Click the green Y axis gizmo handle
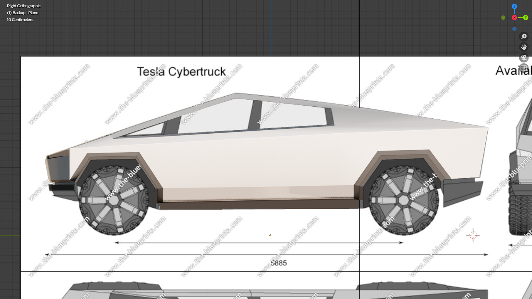The image size is (532, 299). 525,18
